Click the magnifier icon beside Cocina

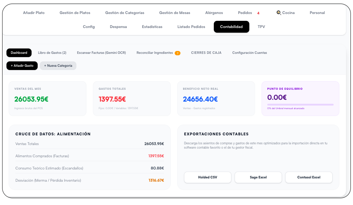tap(279, 13)
